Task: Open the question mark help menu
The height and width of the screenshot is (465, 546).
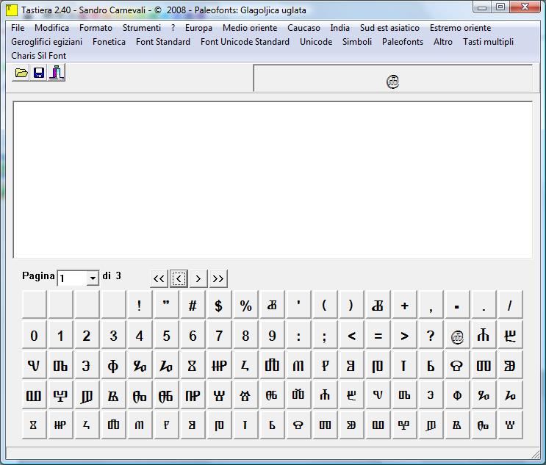Action: coord(173,28)
